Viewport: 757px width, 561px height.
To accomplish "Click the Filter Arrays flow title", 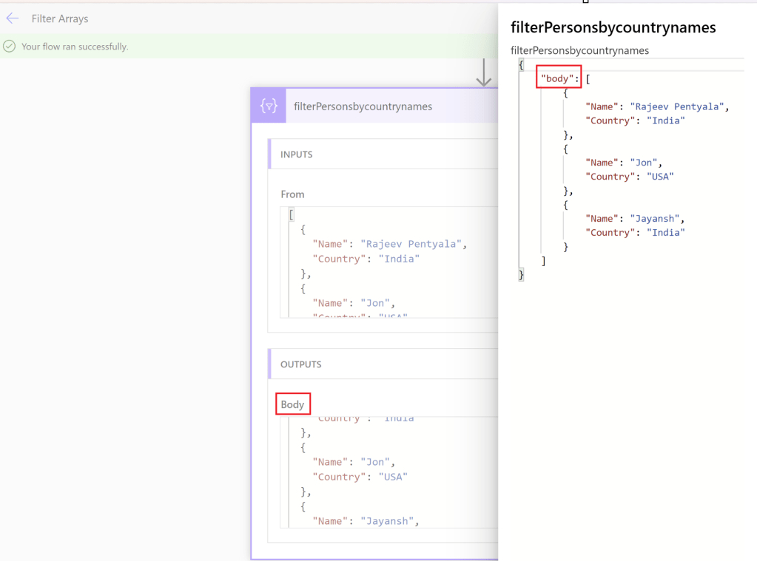I will [60, 18].
